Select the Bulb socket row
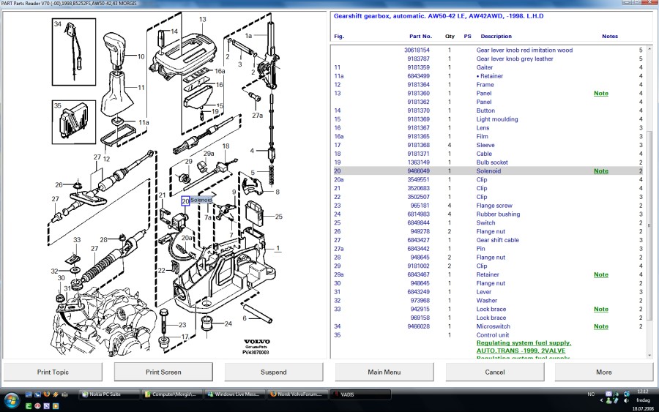659x412 pixels. click(x=488, y=162)
